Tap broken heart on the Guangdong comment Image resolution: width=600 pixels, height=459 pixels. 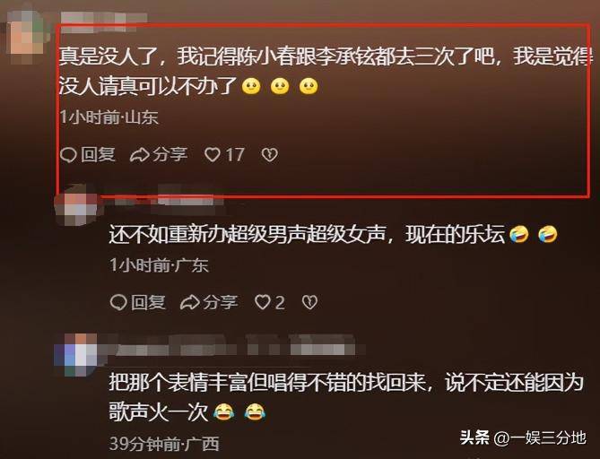(310, 302)
